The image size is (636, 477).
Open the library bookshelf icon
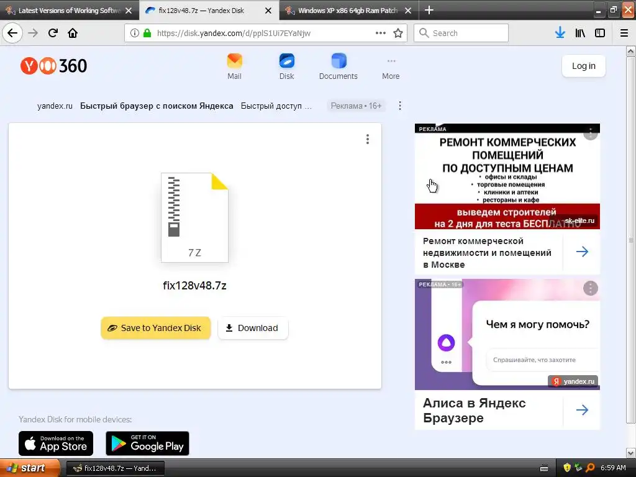click(580, 33)
